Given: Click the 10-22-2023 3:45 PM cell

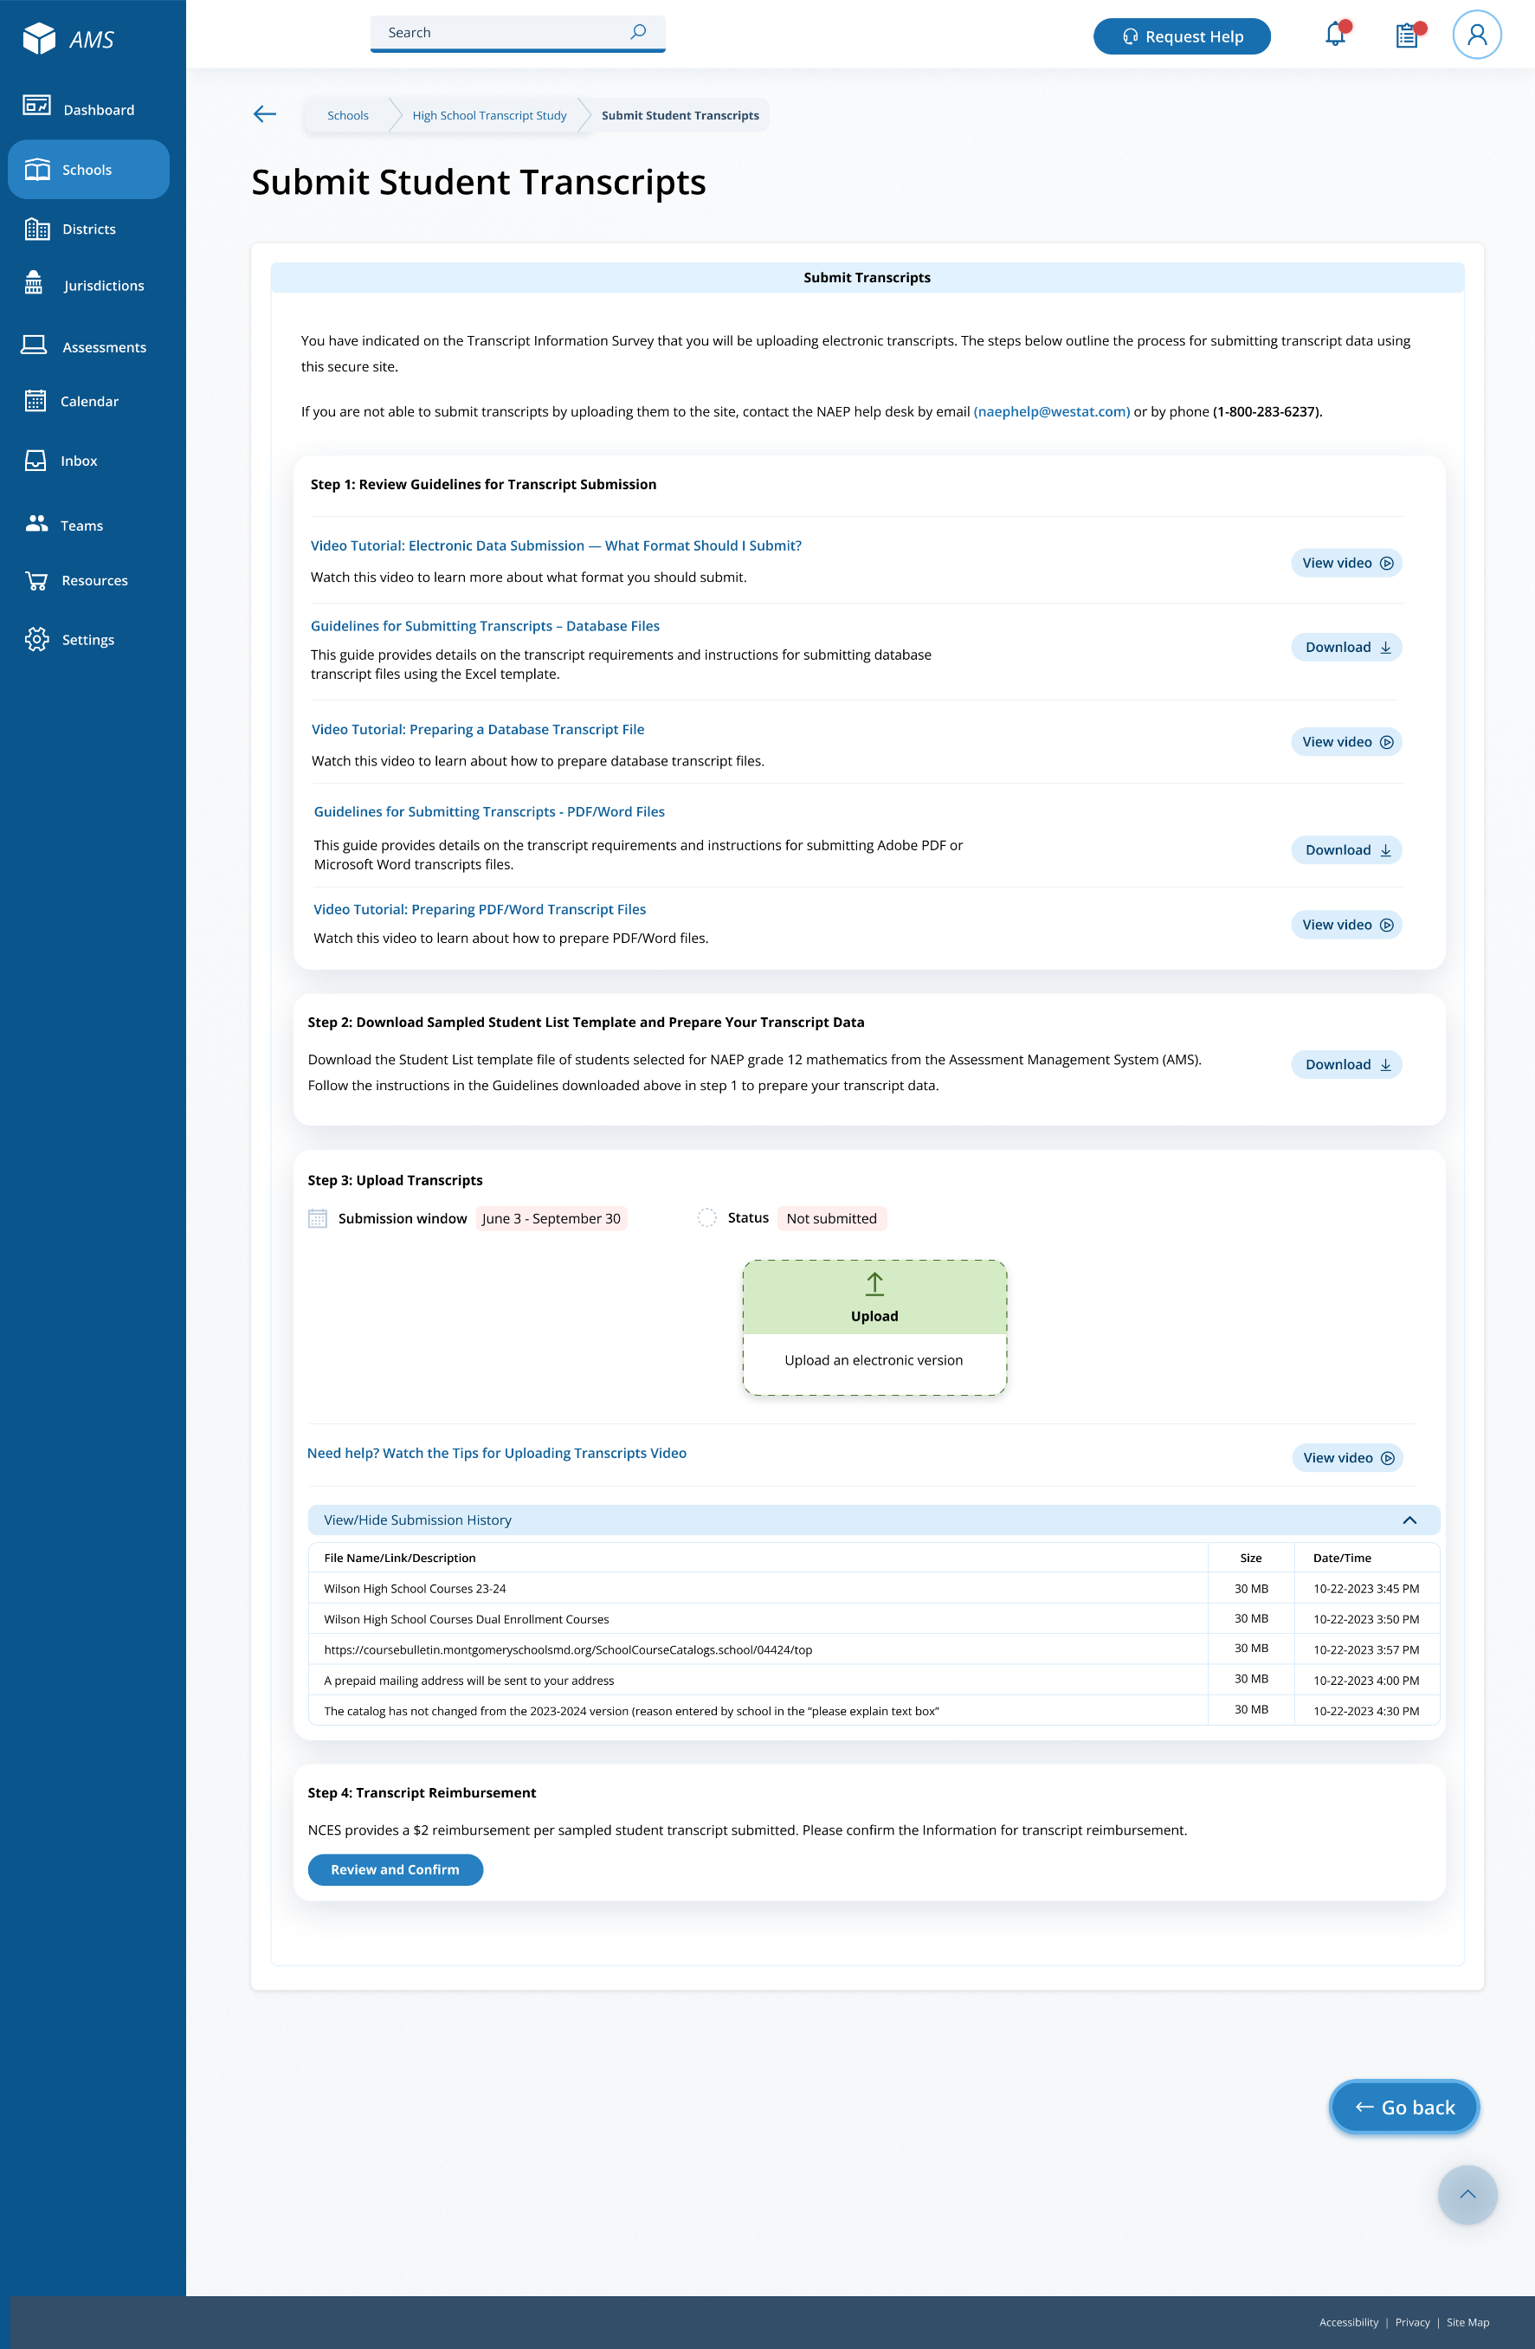Looking at the screenshot, I should coord(1366,1588).
